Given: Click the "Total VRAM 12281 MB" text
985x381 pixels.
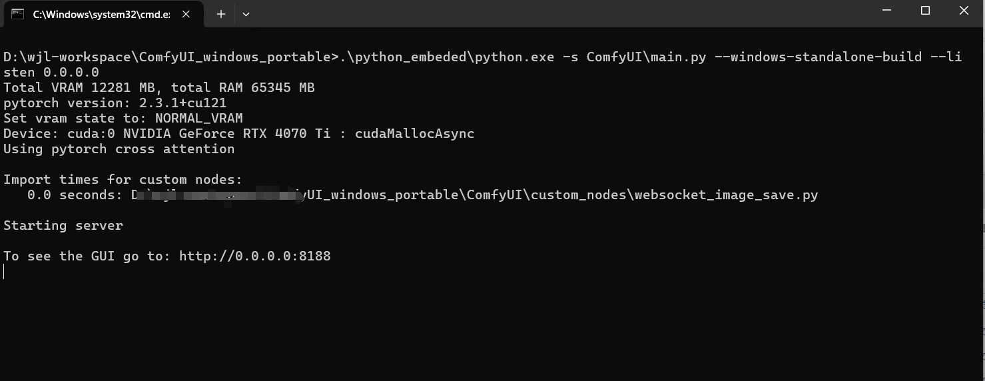Looking at the screenshot, I should click(83, 88).
